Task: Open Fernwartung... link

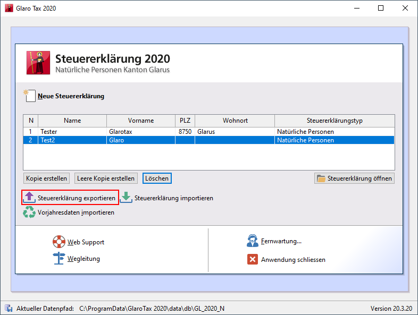Action: coord(281,241)
